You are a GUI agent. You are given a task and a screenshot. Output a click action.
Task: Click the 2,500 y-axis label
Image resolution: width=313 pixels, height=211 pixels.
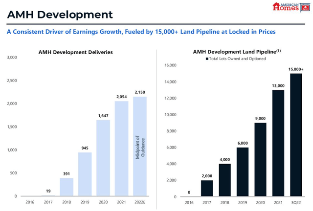click(12, 81)
